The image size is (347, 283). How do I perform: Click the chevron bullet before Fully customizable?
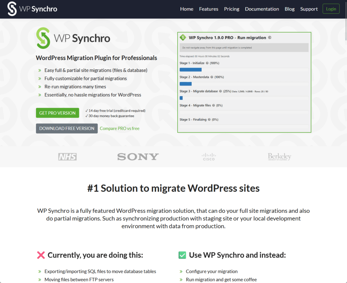40,79
